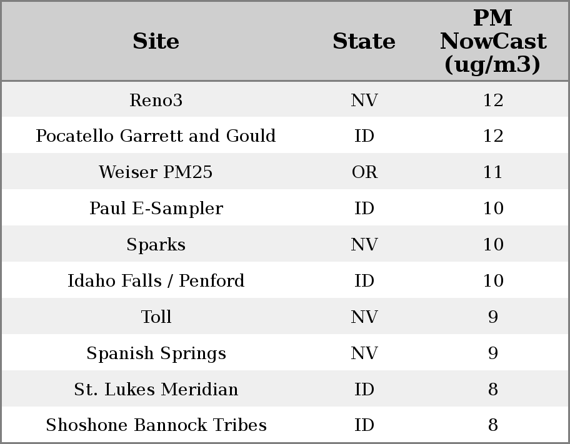
Task: Select the Reno3 site cell
Action: (156, 100)
